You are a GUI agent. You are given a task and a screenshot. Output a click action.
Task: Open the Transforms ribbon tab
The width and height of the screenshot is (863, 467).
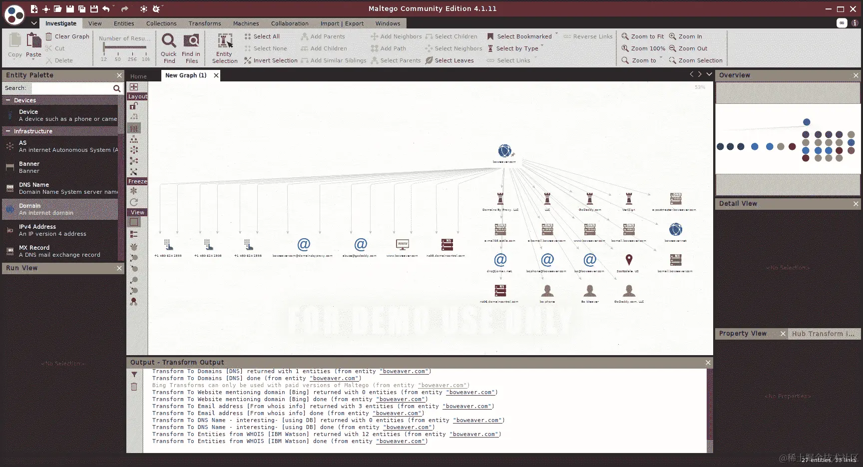[x=205, y=23]
